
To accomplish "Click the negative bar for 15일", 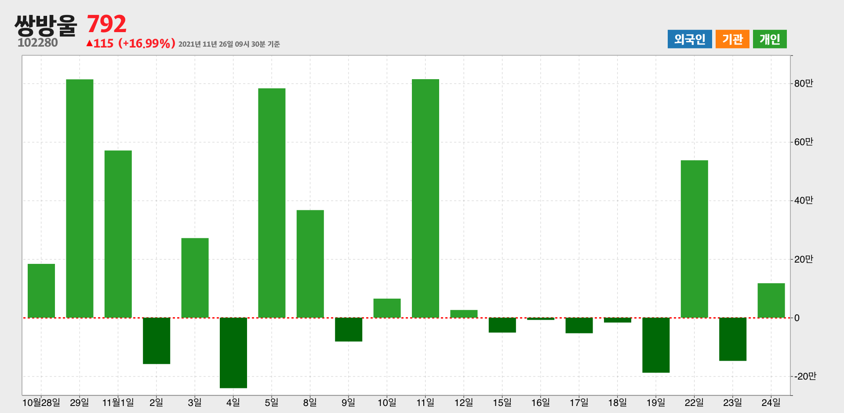I will (x=502, y=325).
